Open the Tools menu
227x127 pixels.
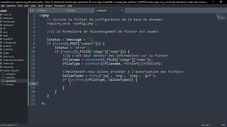click(x=40, y=6)
